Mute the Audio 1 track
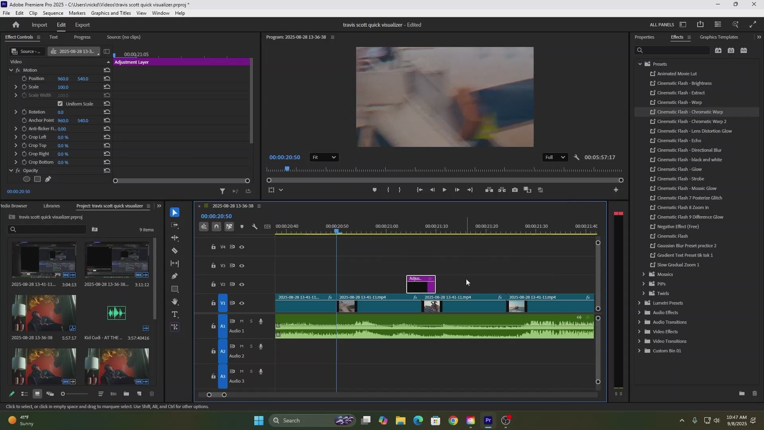764x430 pixels. tap(242, 321)
